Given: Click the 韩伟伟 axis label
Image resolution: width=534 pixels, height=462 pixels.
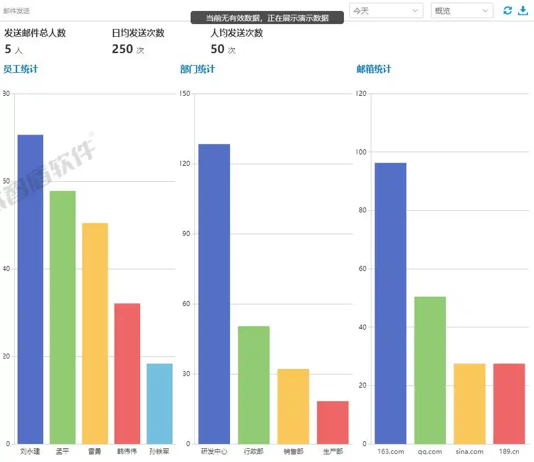Looking at the screenshot, I should tap(127, 452).
